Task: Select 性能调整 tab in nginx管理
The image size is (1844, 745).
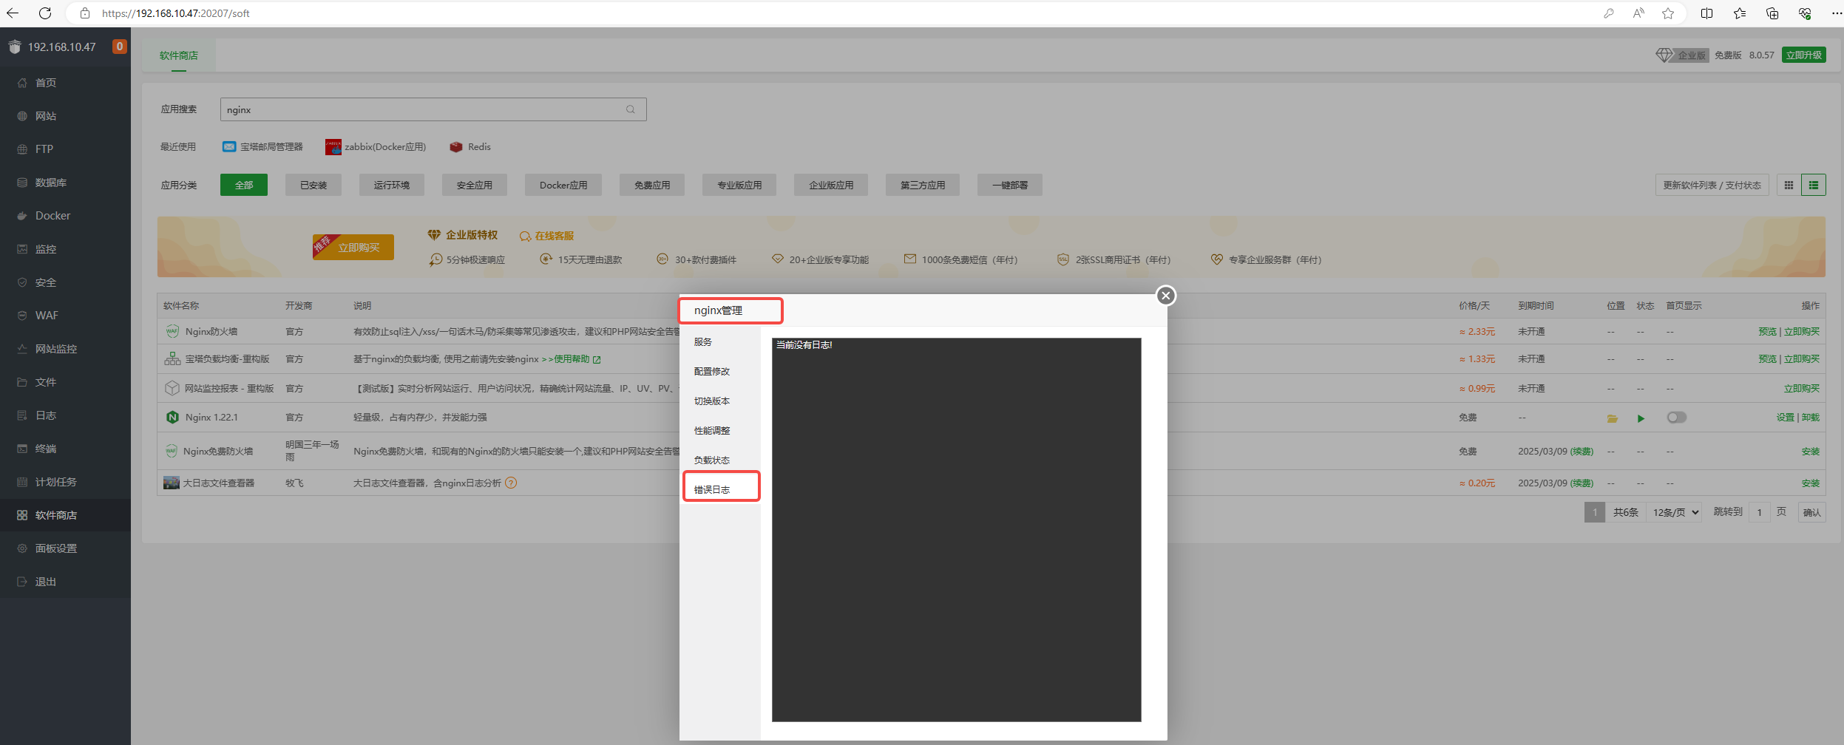Action: click(x=720, y=431)
